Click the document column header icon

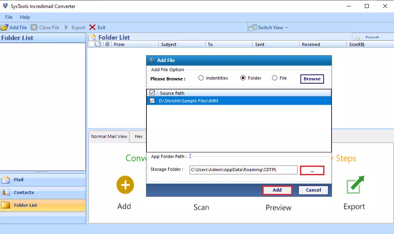(x=98, y=44)
